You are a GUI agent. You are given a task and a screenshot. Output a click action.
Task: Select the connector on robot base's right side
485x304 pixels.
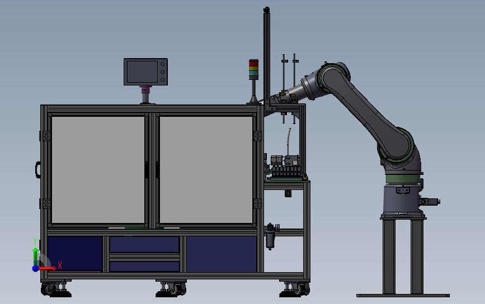(430, 201)
